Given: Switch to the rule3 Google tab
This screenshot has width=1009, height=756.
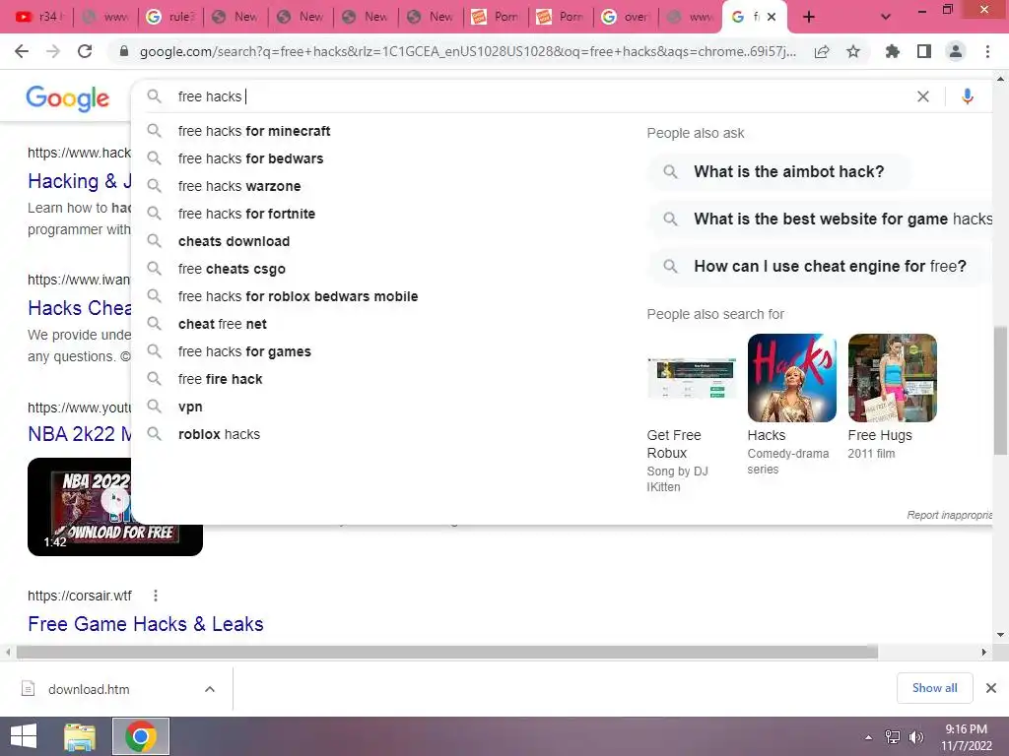Looking at the screenshot, I should pos(170,18).
